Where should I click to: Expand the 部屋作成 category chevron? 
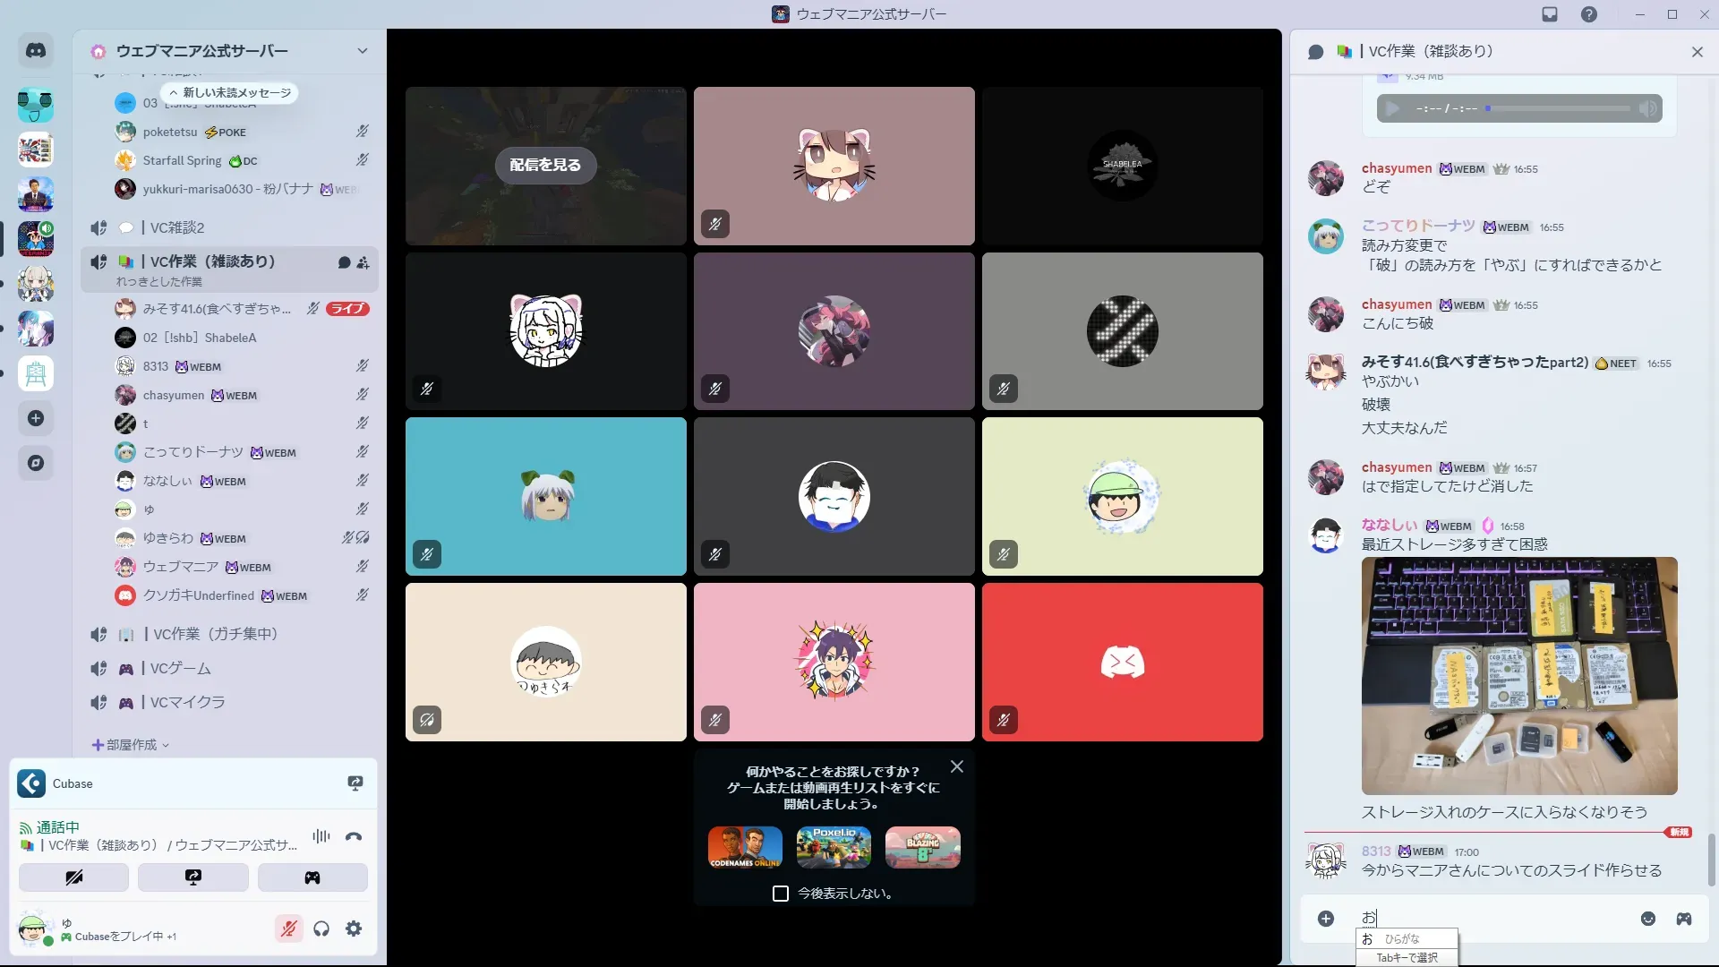(x=166, y=745)
